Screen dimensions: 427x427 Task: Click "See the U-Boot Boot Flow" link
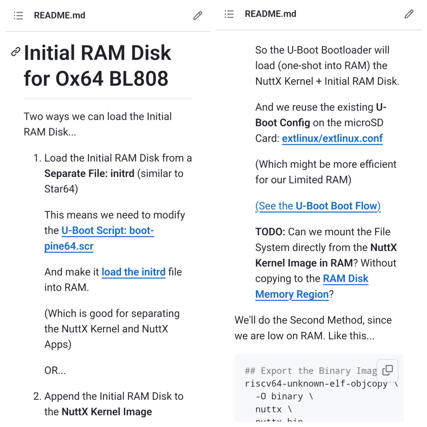coord(318,206)
